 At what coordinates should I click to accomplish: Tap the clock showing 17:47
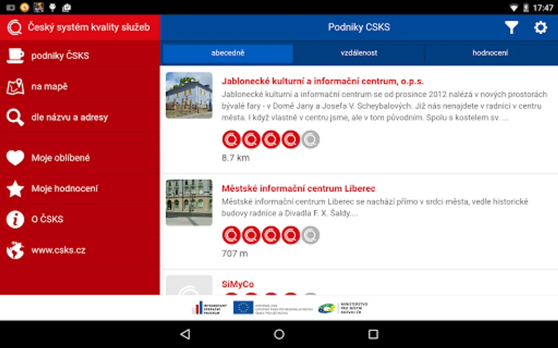click(543, 8)
